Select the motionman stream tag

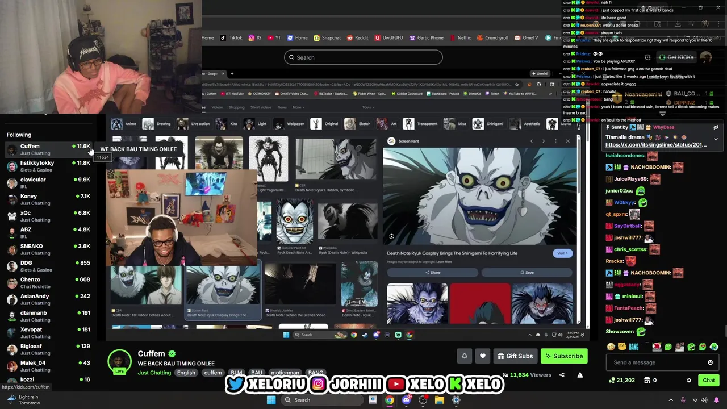285,373
